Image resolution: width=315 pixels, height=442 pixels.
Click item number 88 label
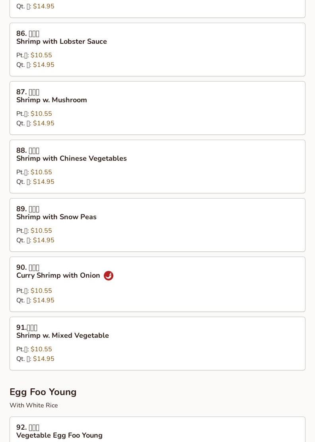coord(27,150)
